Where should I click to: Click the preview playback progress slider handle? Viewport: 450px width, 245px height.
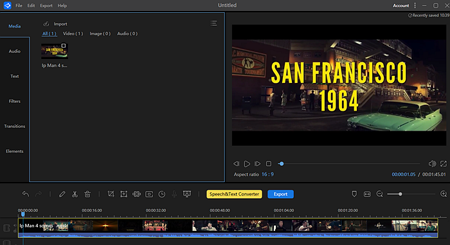[x=282, y=164]
